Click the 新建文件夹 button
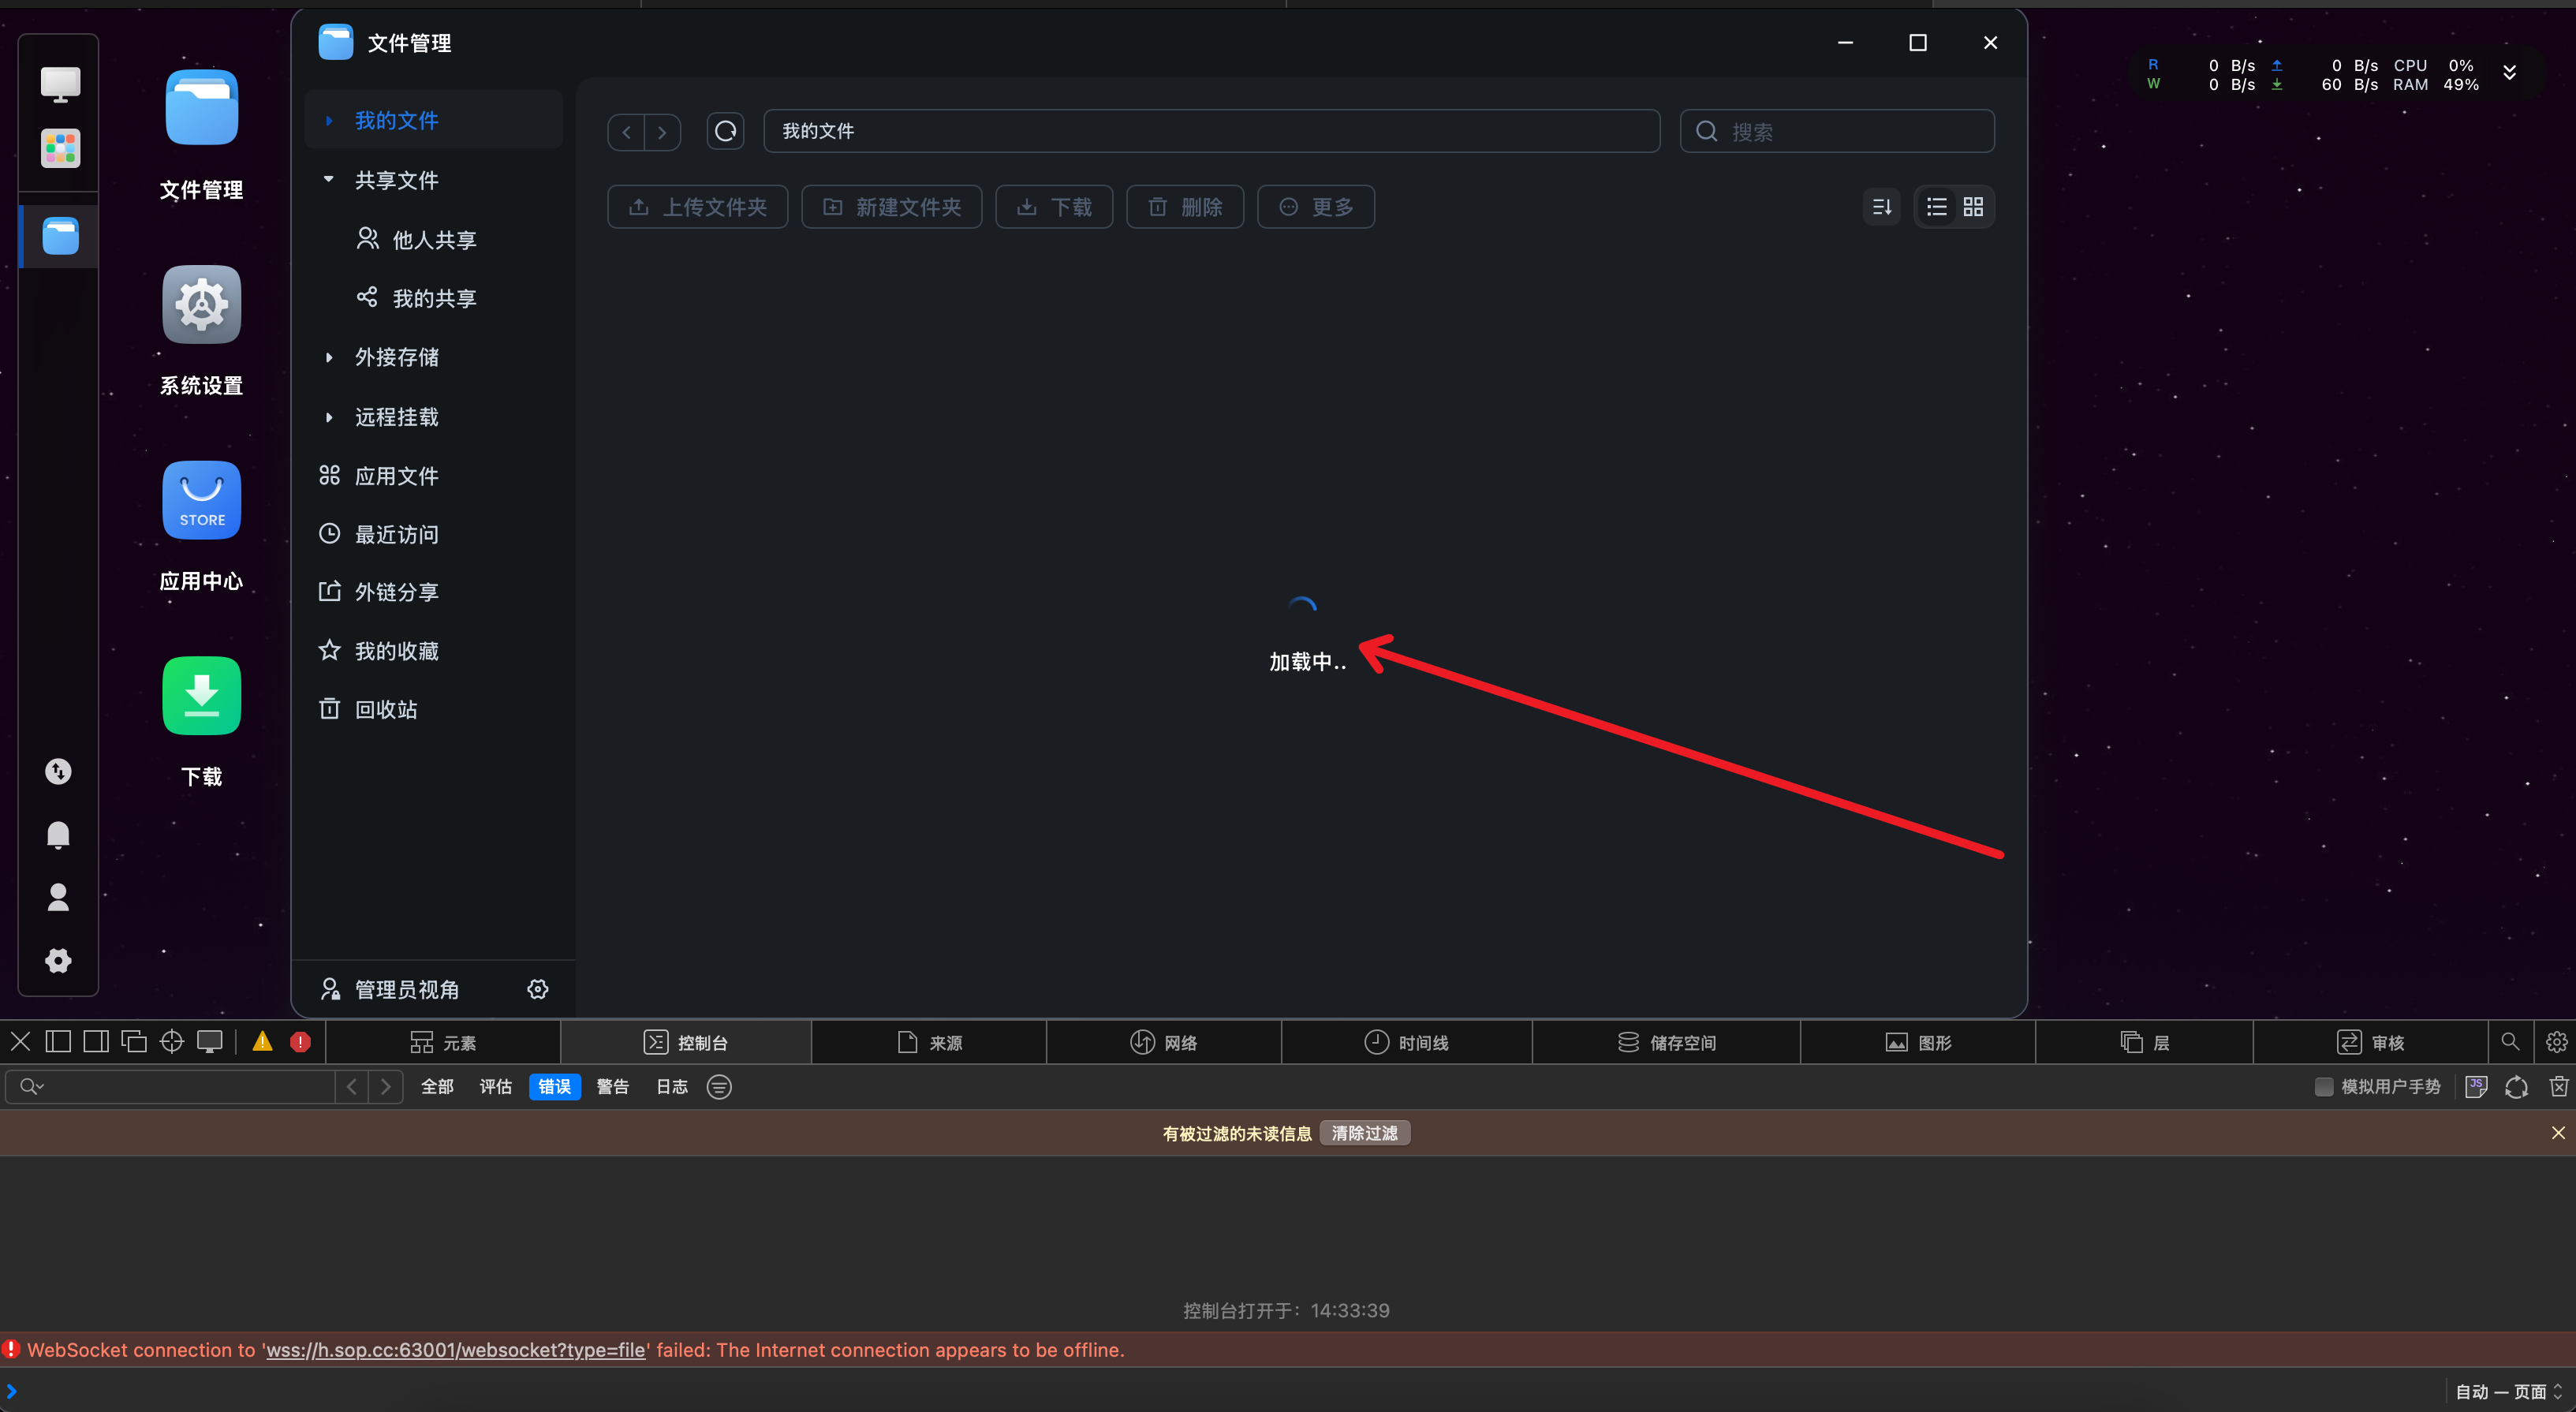Image resolution: width=2576 pixels, height=1412 pixels. (891, 207)
